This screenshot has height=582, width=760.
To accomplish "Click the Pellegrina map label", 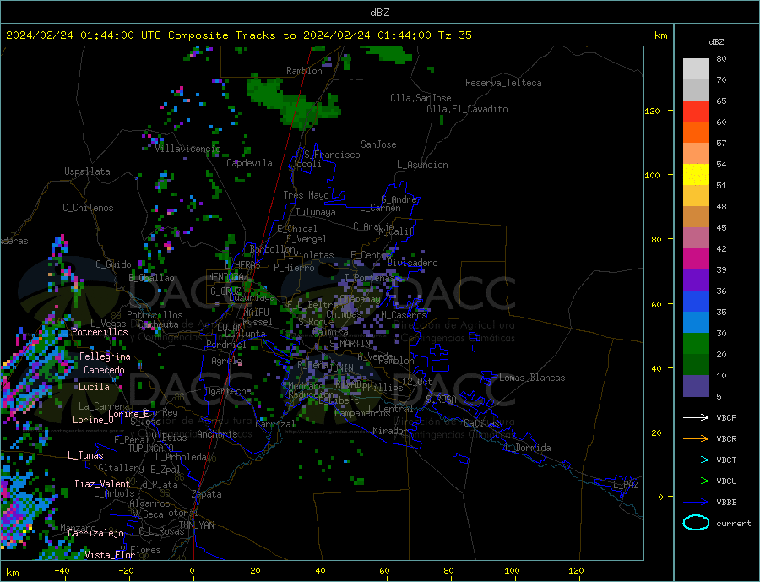I will [x=106, y=356].
